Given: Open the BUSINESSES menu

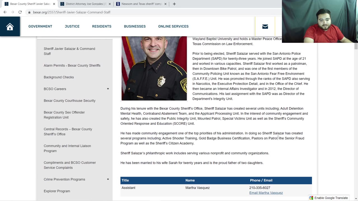Looking at the screenshot, I should click(x=135, y=27).
